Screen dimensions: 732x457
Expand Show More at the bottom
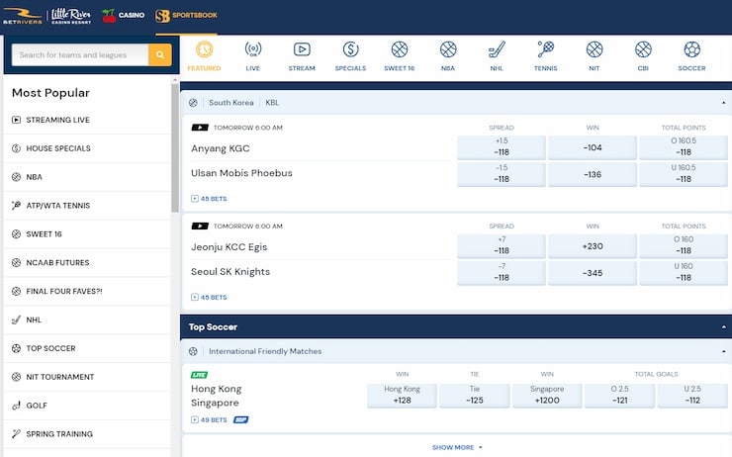tap(456, 447)
